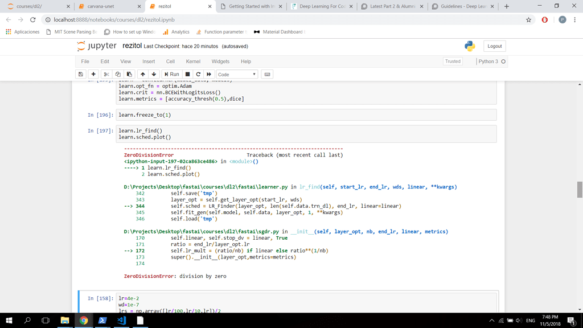Interrupt the kernel with the stop icon
This screenshot has height=328, width=583.
187,74
